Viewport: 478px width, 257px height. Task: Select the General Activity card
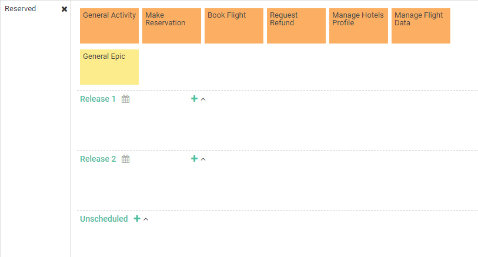(109, 26)
